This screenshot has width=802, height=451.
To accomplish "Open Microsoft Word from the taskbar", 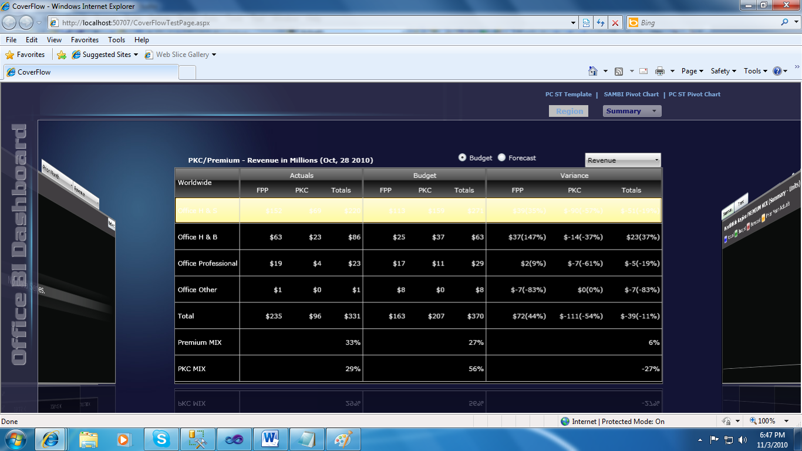I will click(x=270, y=439).
